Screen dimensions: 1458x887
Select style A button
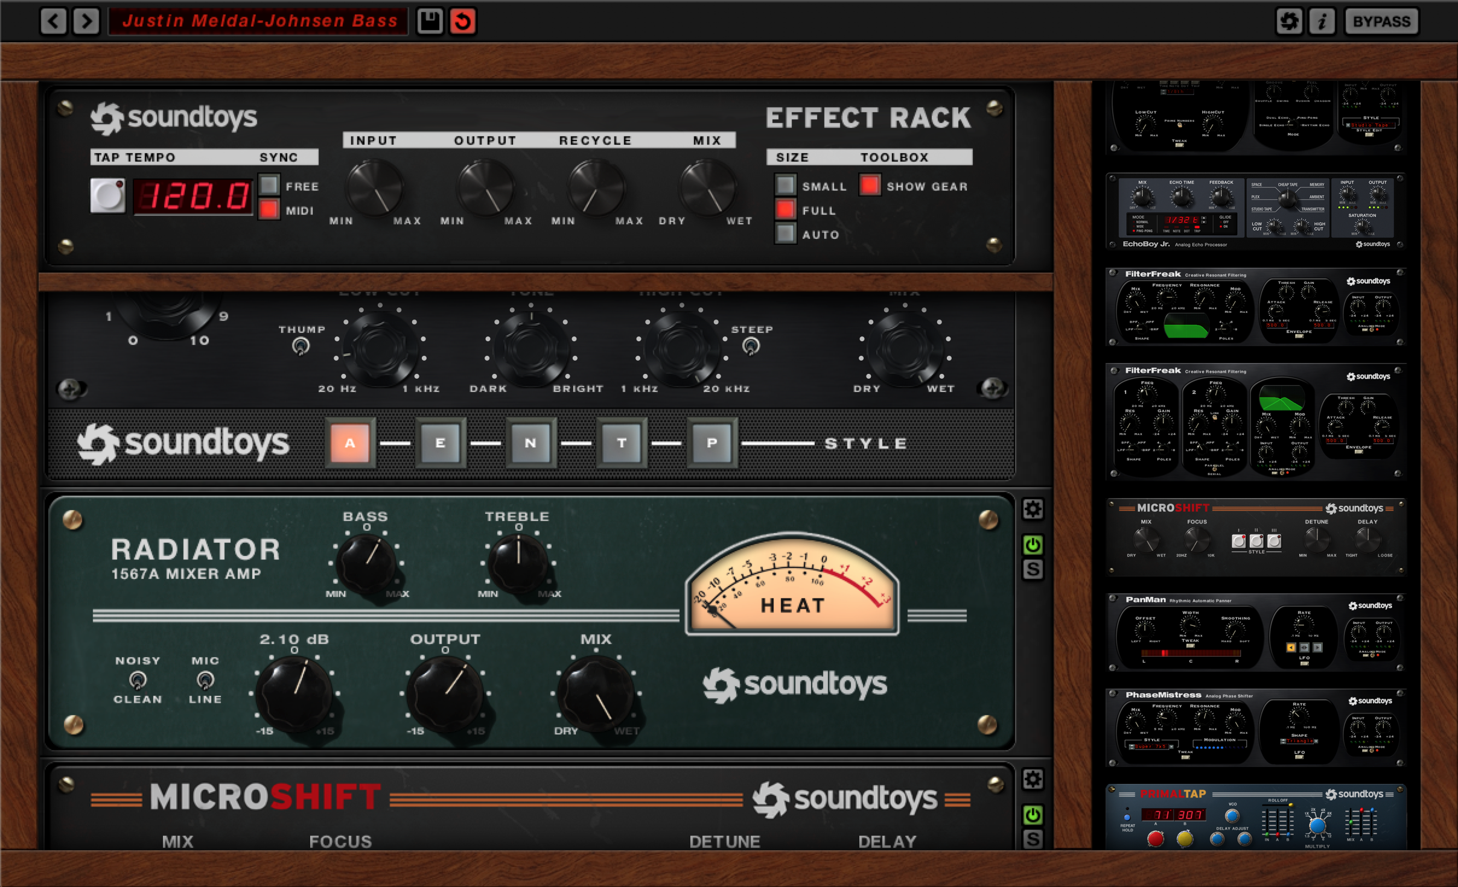350,443
